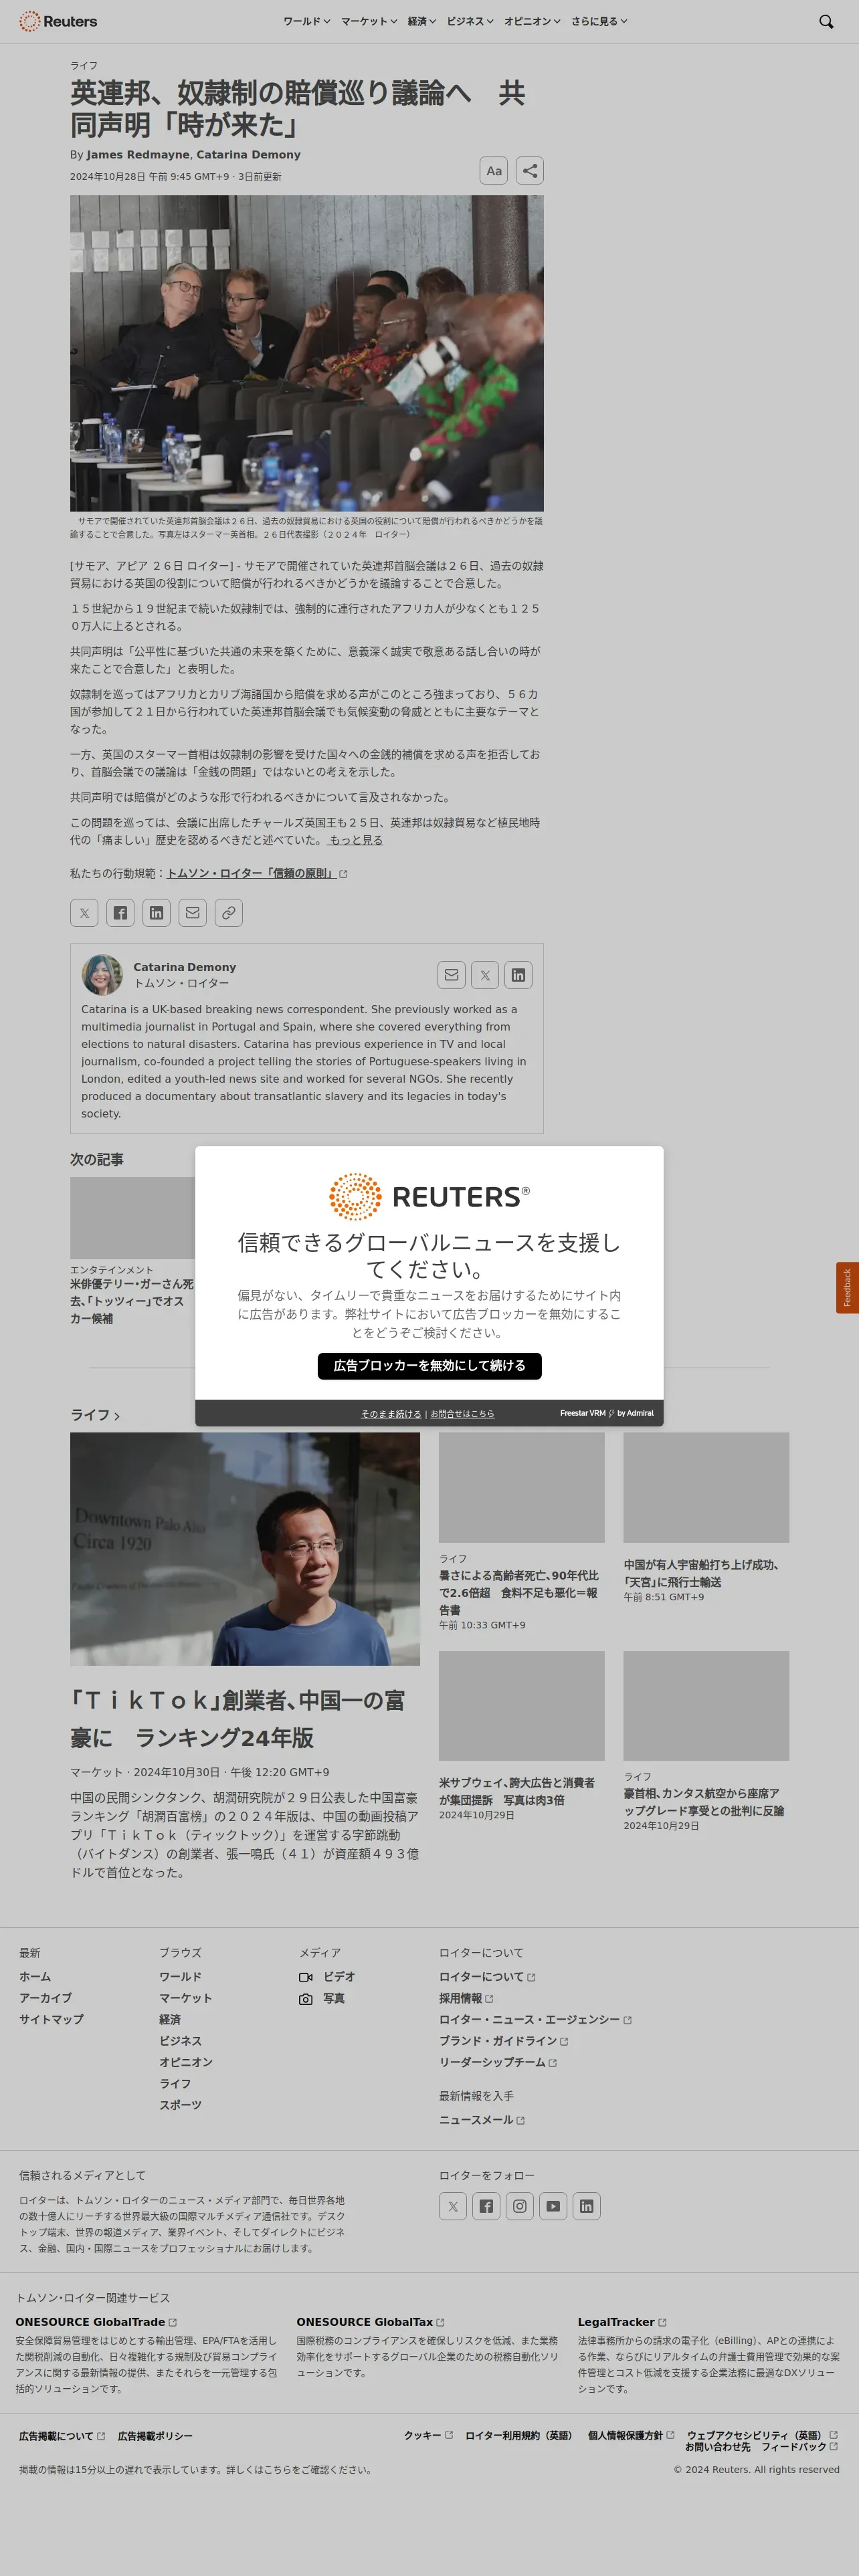Open 広告掲載ポリシー footer link
859x2576 pixels.
[x=155, y=2436]
